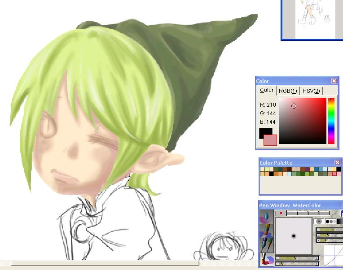Decrease the top right Pen Window slider

(318, 230)
